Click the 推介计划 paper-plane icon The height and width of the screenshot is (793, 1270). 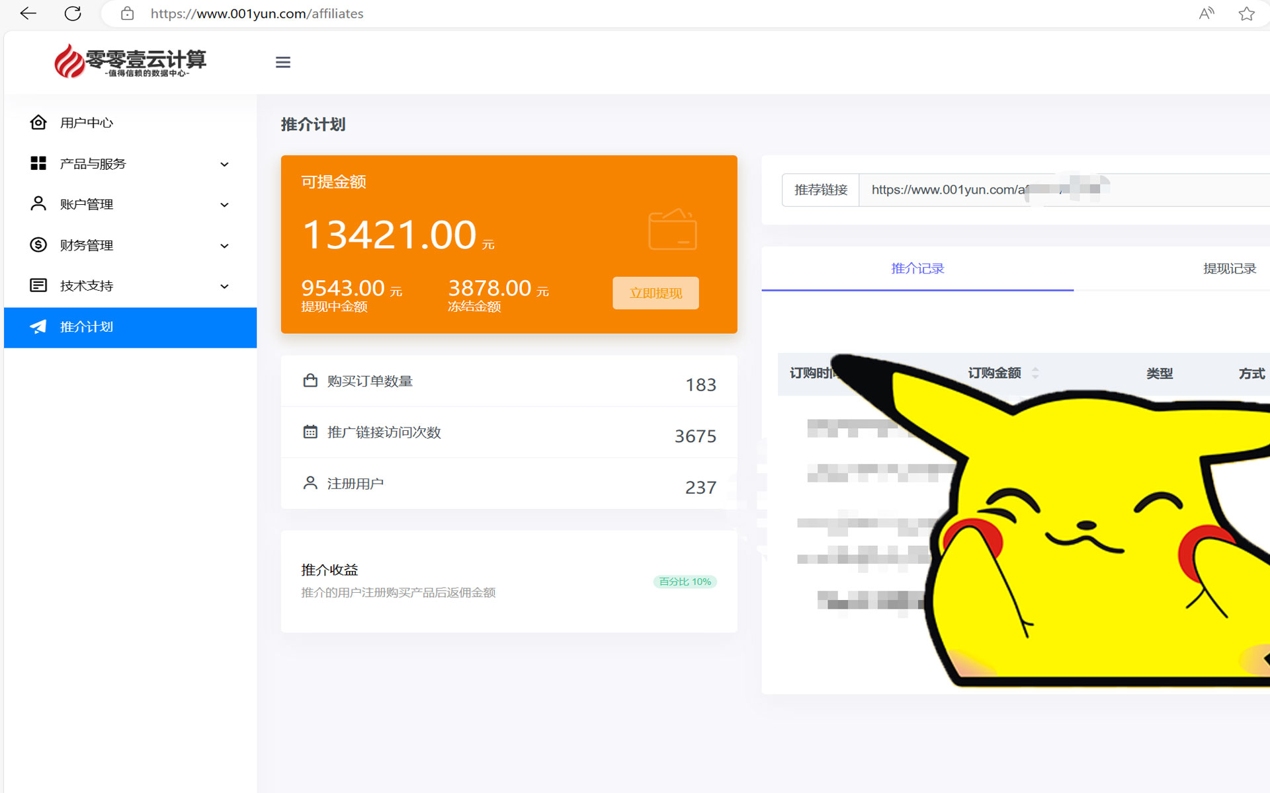pyautogui.click(x=38, y=326)
